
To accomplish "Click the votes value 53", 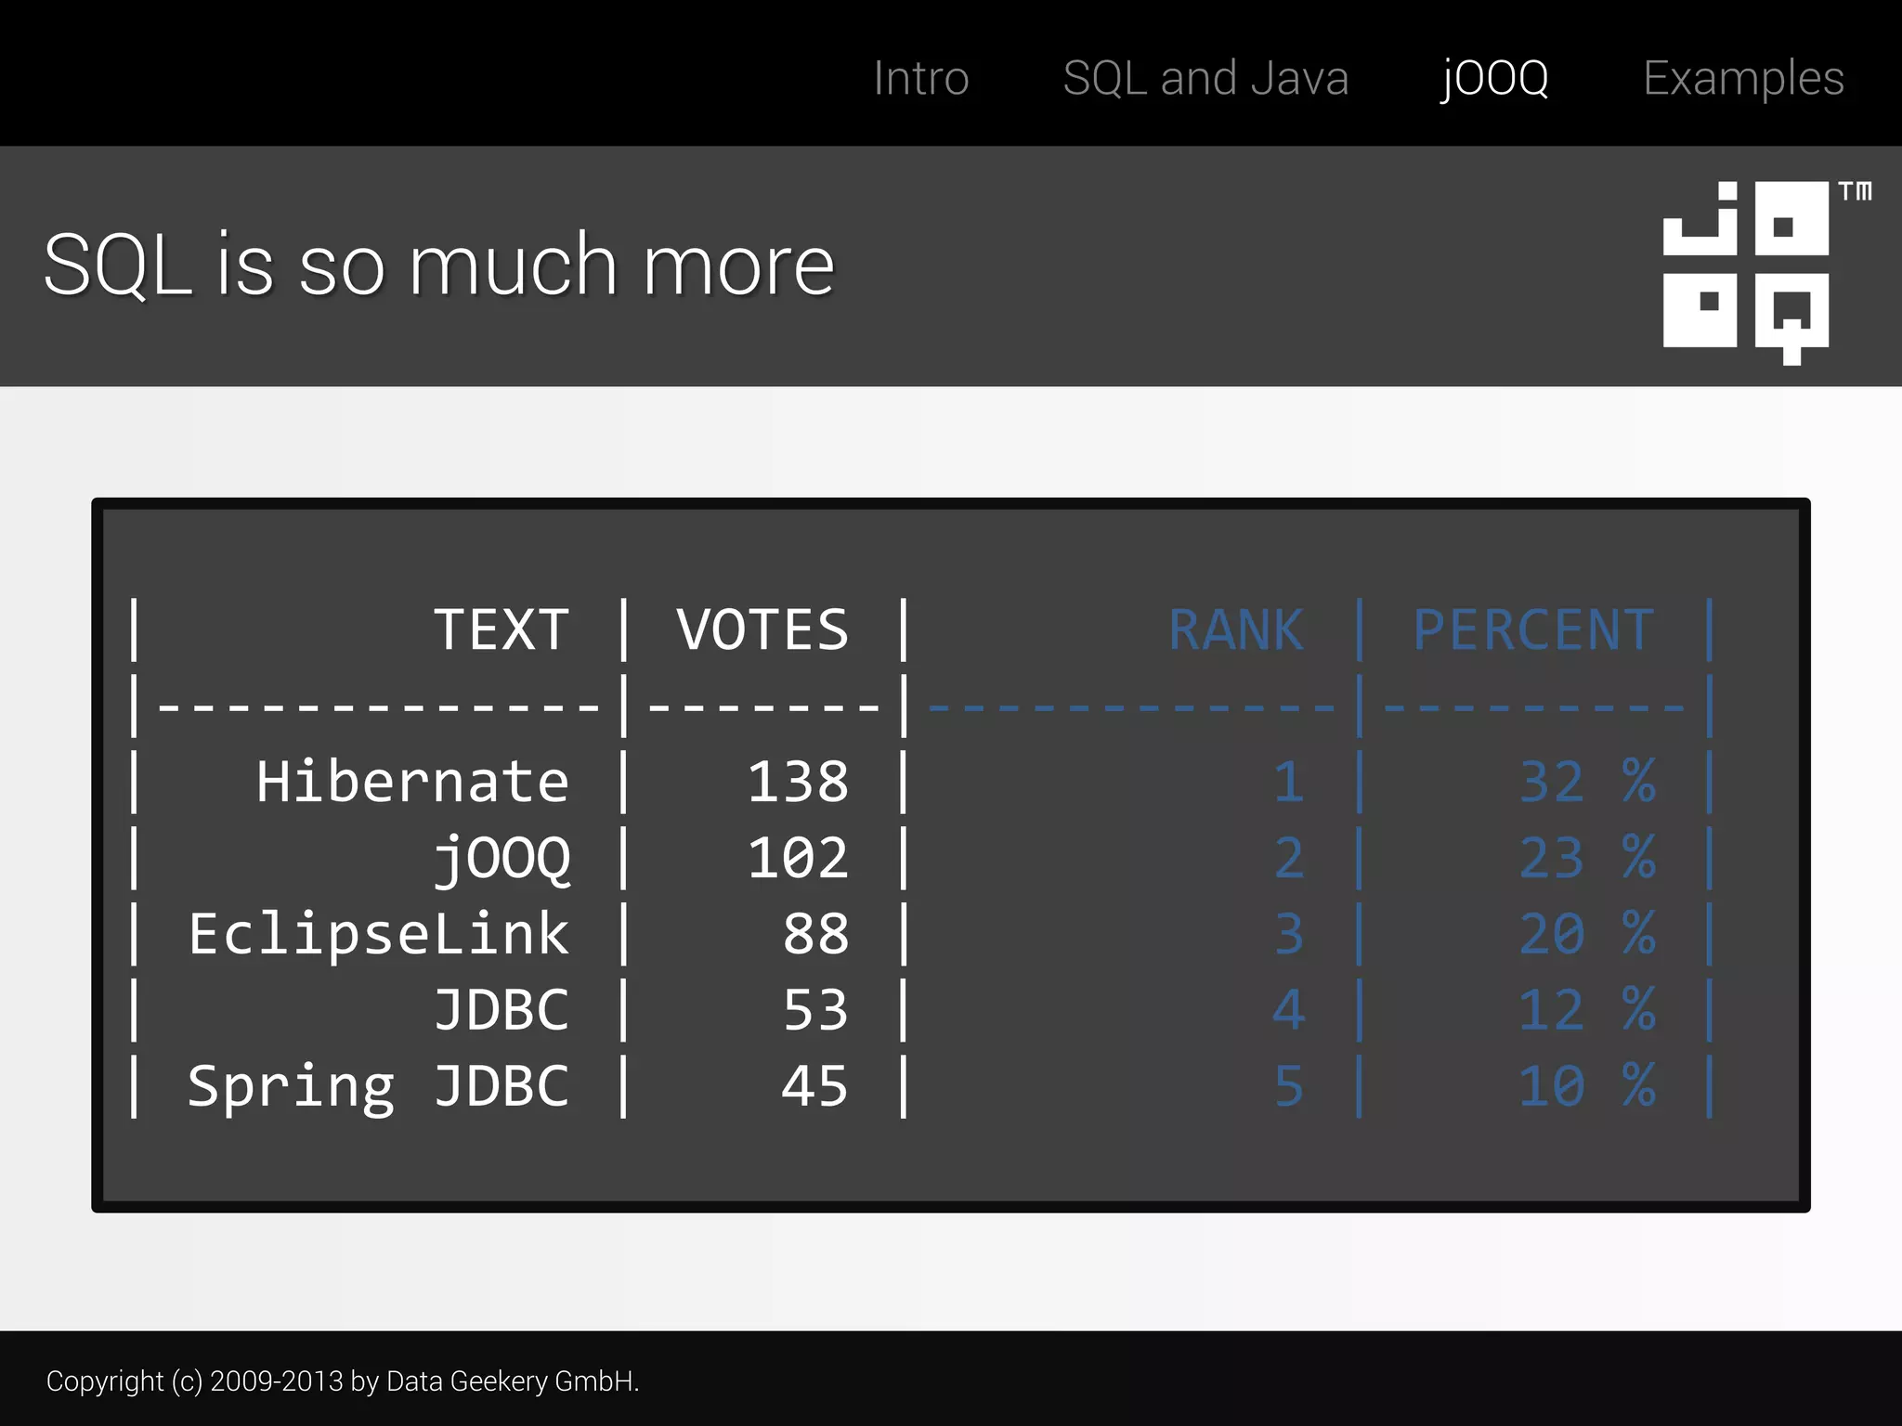I will (x=815, y=1009).
